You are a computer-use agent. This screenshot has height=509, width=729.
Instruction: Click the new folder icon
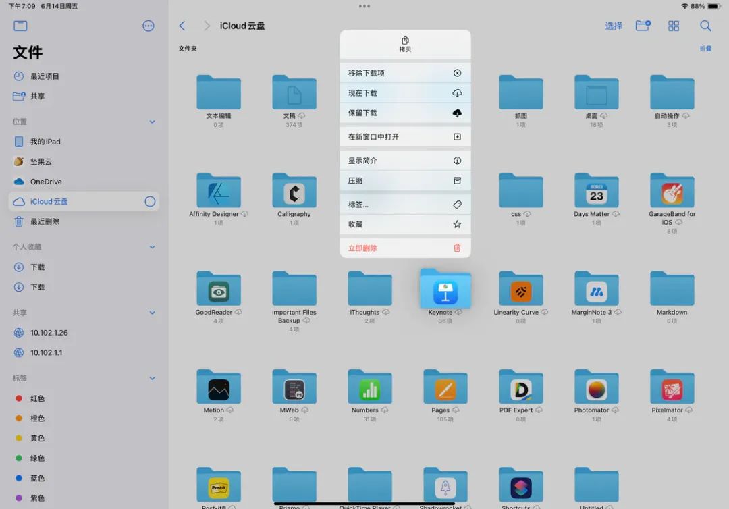click(x=643, y=26)
